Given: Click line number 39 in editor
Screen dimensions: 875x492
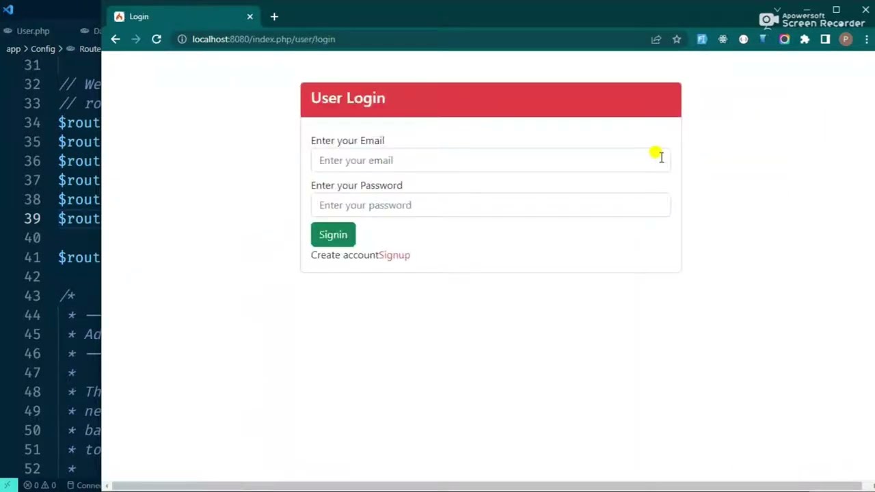Looking at the screenshot, I should tap(32, 219).
